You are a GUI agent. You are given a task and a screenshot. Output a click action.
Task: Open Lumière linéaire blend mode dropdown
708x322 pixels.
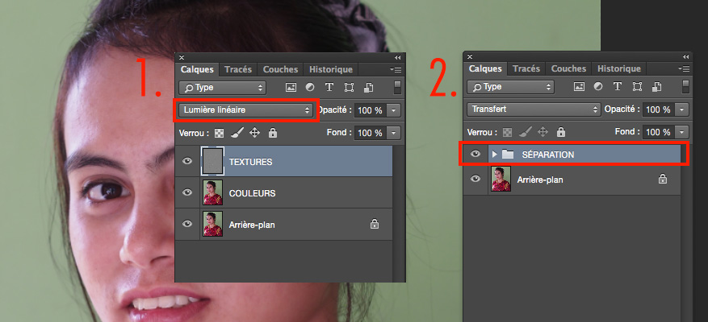pyautogui.click(x=245, y=110)
